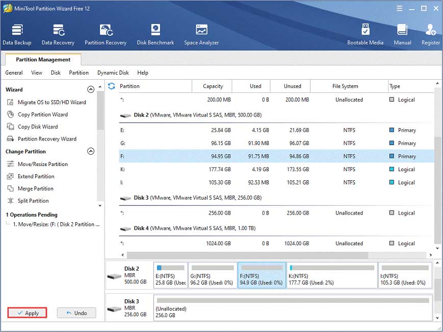Switch to the Partition Management tab
Viewport: 443px width, 332px height.
43,59
